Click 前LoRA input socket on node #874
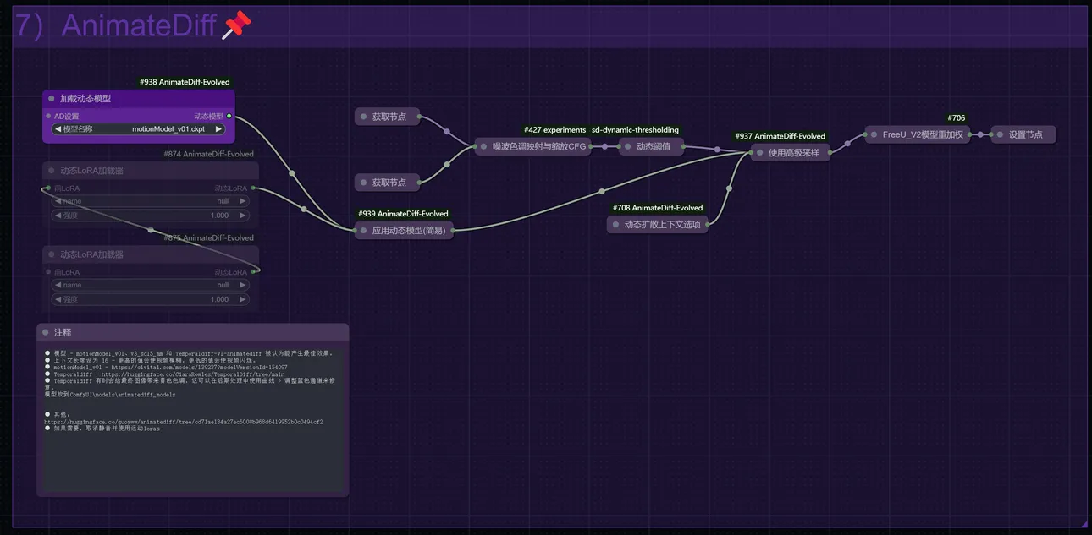Viewport: 1092px width, 535px height. click(x=48, y=188)
